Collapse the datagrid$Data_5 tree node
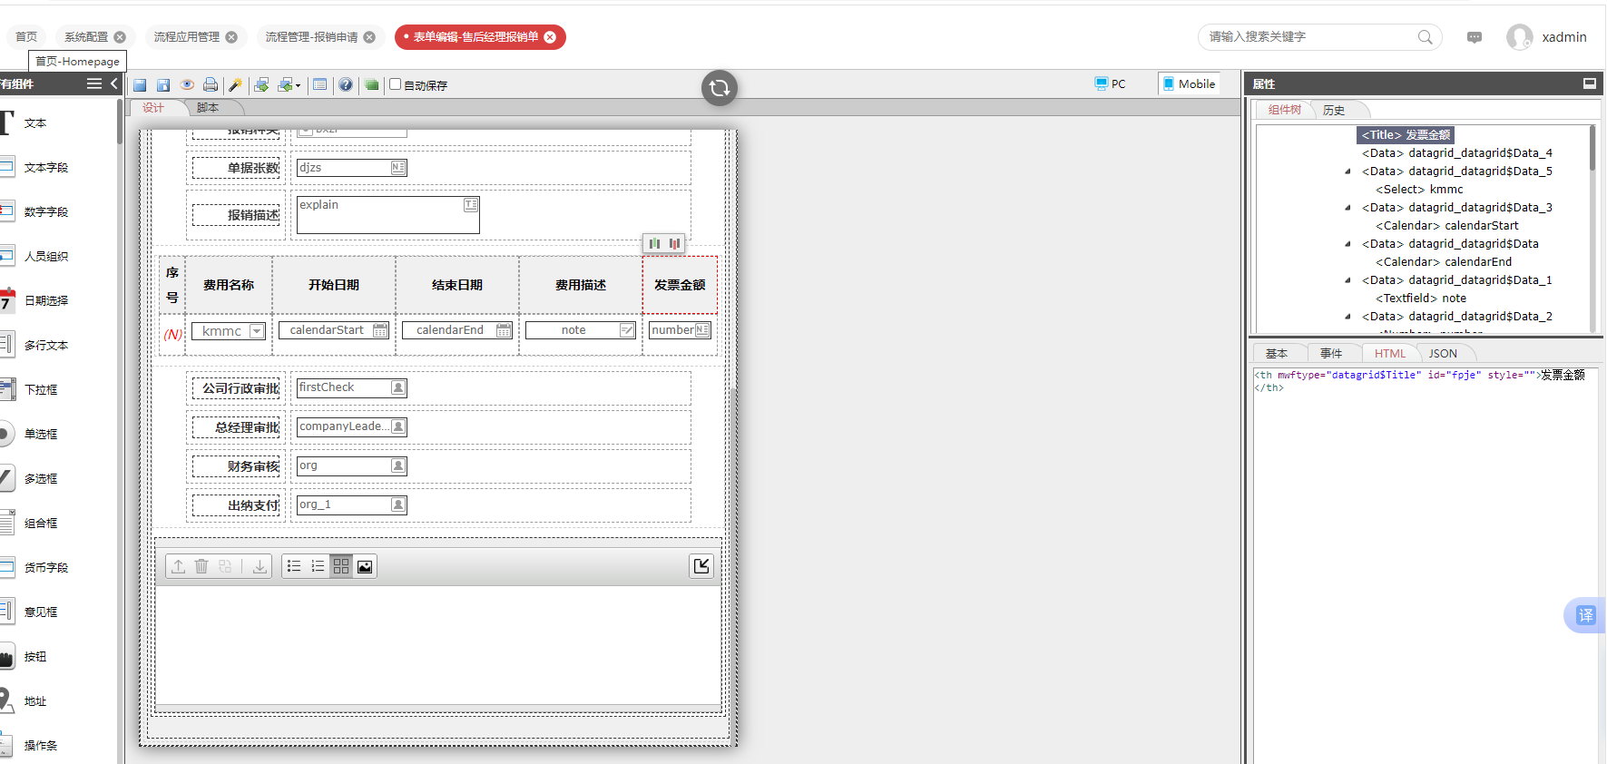The height and width of the screenshot is (764, 1607). pyautogui.click(x=1347, y=171)
